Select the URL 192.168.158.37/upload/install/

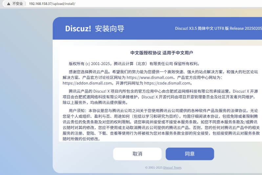tap(52, 4)
